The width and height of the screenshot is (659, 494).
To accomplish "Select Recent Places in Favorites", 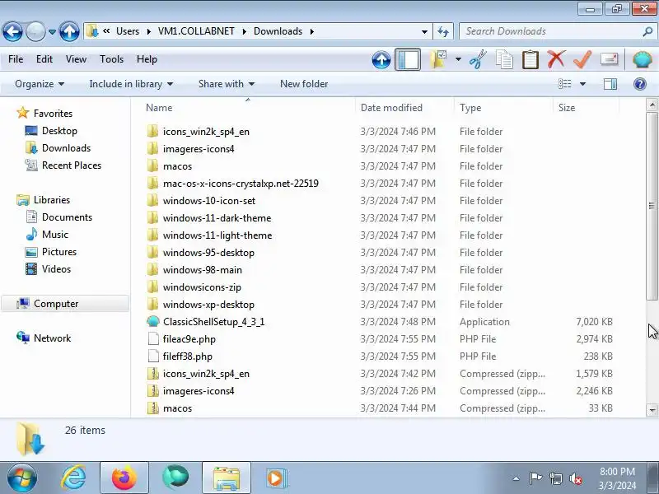I will tap(72, 165).
